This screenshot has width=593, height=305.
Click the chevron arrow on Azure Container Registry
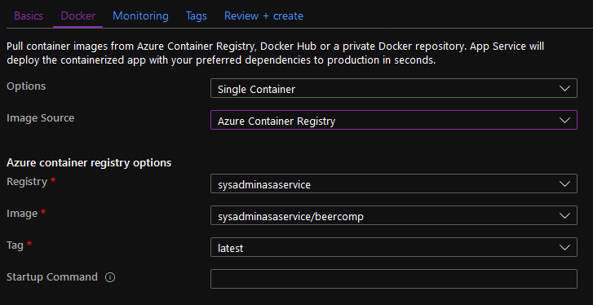pos(564,120)
